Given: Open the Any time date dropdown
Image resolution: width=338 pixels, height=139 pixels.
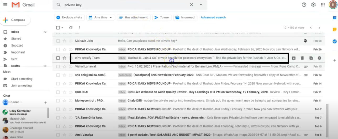Looking at the screenshot, I should pyautogui.click(x=101, y=17).
